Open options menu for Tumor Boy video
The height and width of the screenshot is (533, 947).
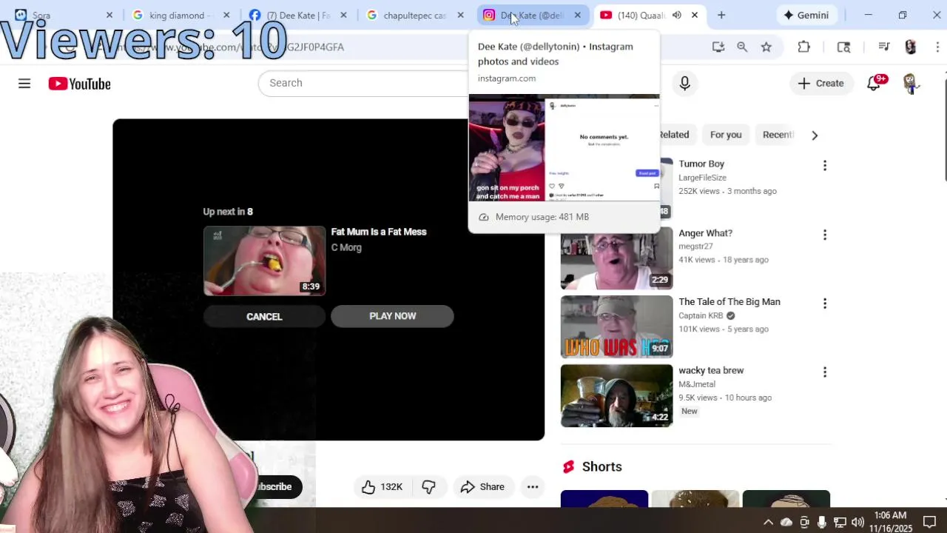[825, 166]
